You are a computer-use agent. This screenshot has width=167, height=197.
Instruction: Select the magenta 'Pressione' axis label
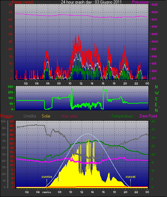[x=140, y=2]
